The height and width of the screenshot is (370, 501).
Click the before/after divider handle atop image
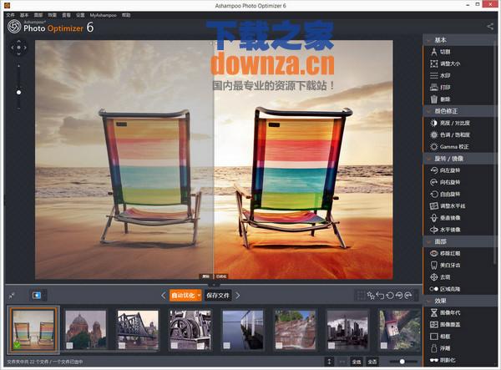pos(214,43)
